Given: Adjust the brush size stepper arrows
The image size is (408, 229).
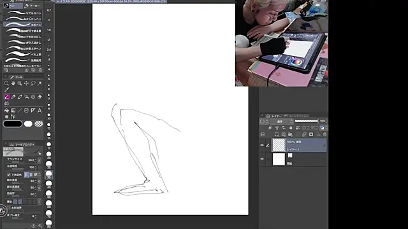Looking at the screenshot, I should click(36, 160).
